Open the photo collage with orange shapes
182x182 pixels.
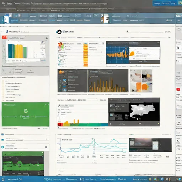tap(141, 81)
